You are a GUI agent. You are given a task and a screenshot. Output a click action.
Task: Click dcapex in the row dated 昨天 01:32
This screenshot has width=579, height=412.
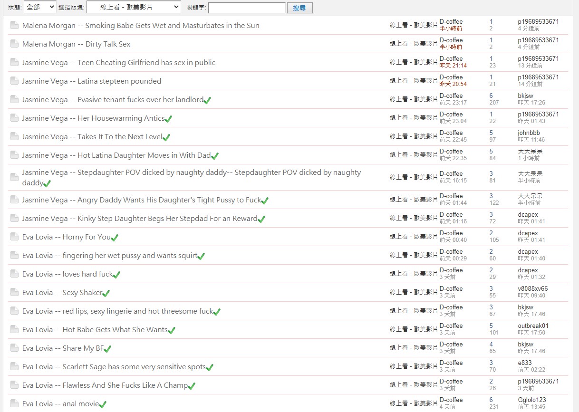pyautogui.click(x=528, y=270)
